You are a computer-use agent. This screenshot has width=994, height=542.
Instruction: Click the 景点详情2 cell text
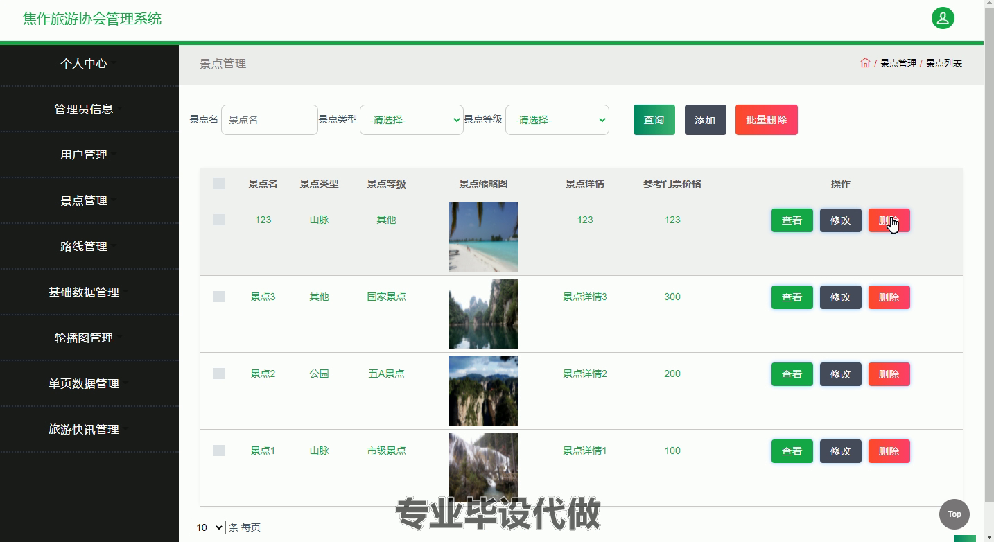coord(585,374)
